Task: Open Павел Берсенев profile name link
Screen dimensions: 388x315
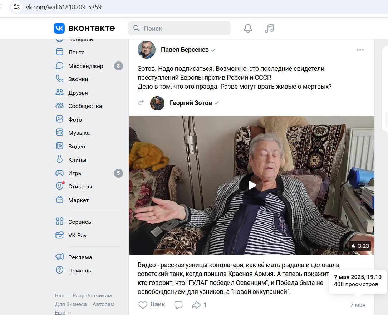Action: tap(185, 50)
